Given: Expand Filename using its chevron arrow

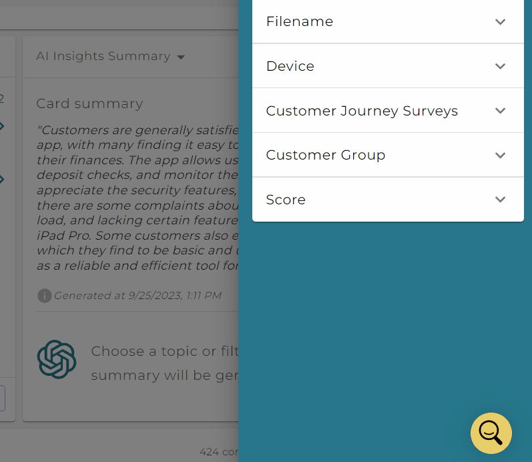Looking at the screenshot, I should click(500, 22).
